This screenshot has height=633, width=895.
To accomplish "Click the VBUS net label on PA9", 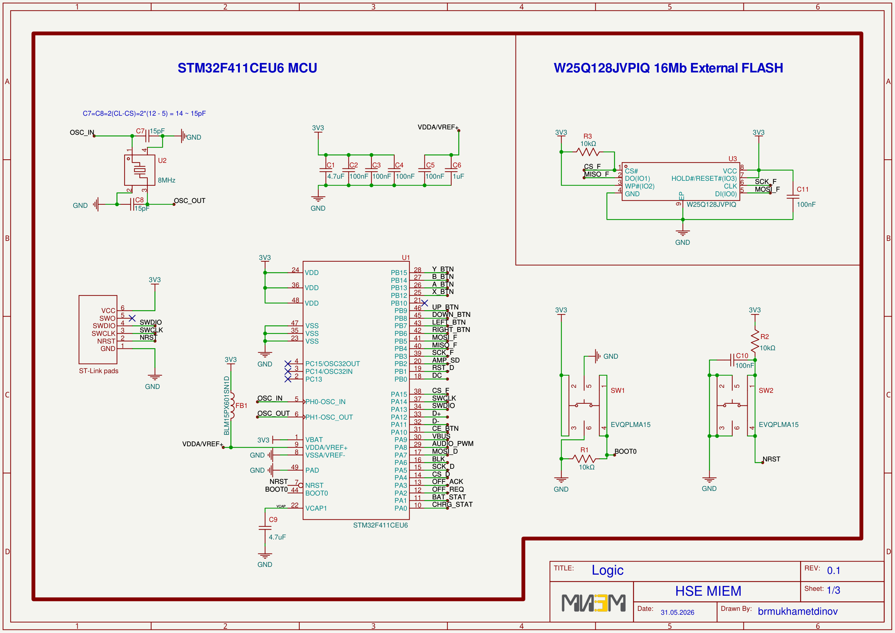I will tap(441, 436).
